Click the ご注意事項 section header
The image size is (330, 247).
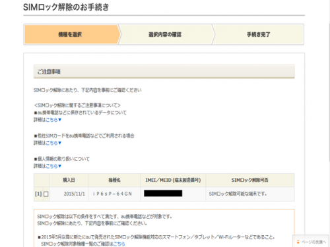coord(164,72)
